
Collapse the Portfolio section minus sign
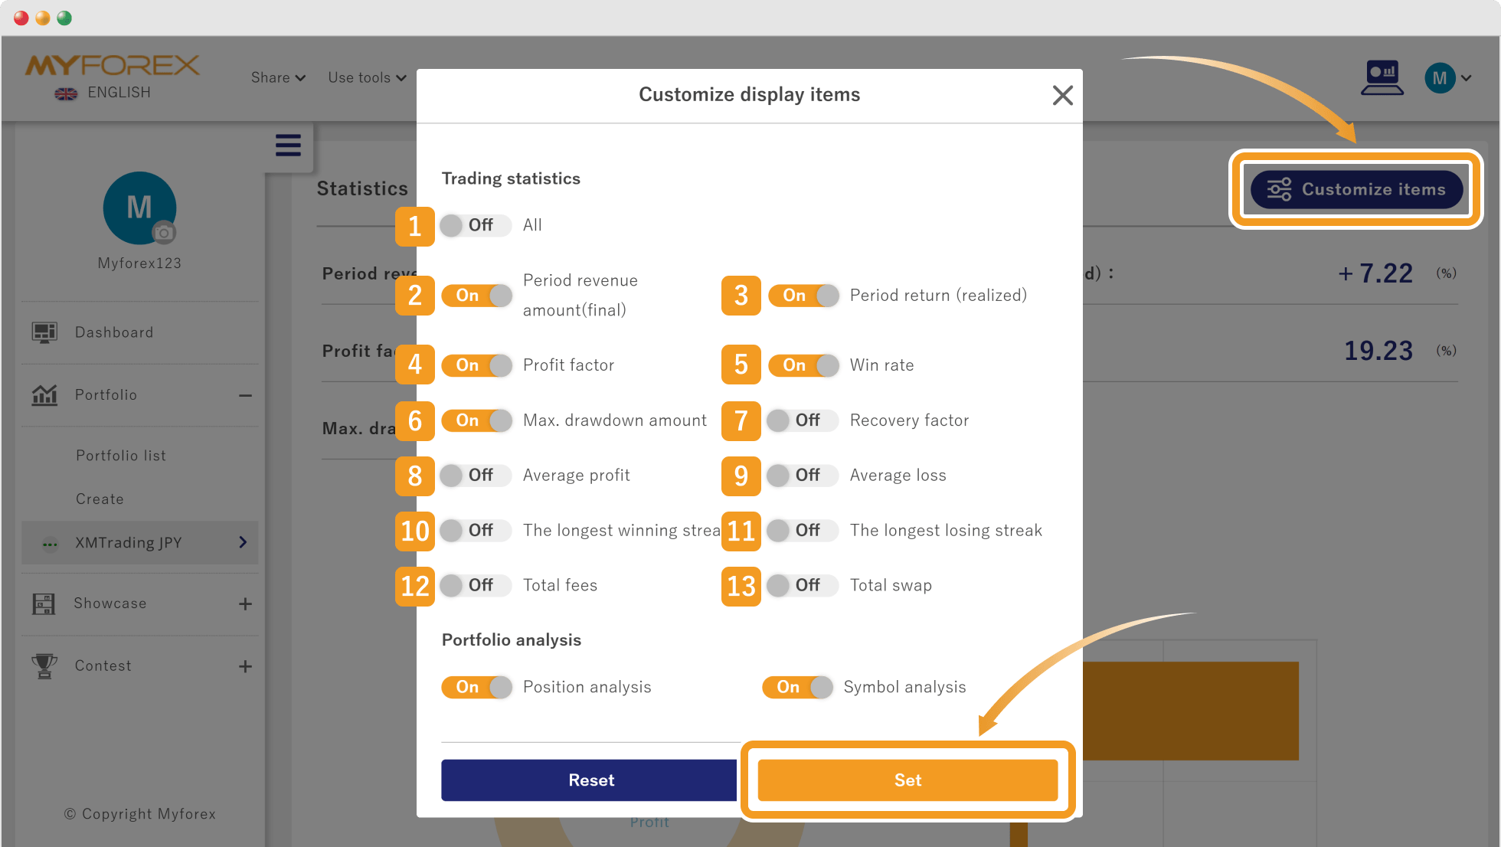(x=245, y=395)
